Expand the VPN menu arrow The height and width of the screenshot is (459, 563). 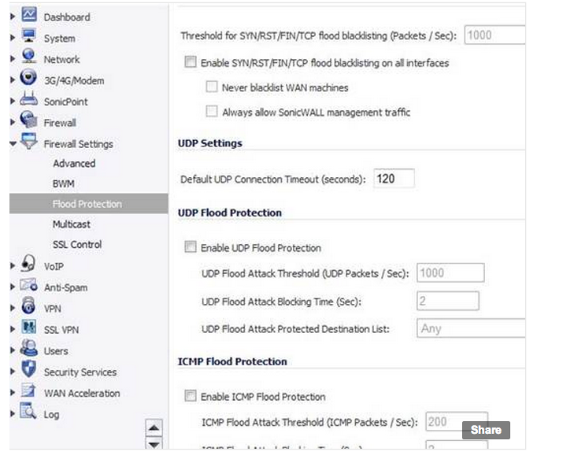(13, 309)
